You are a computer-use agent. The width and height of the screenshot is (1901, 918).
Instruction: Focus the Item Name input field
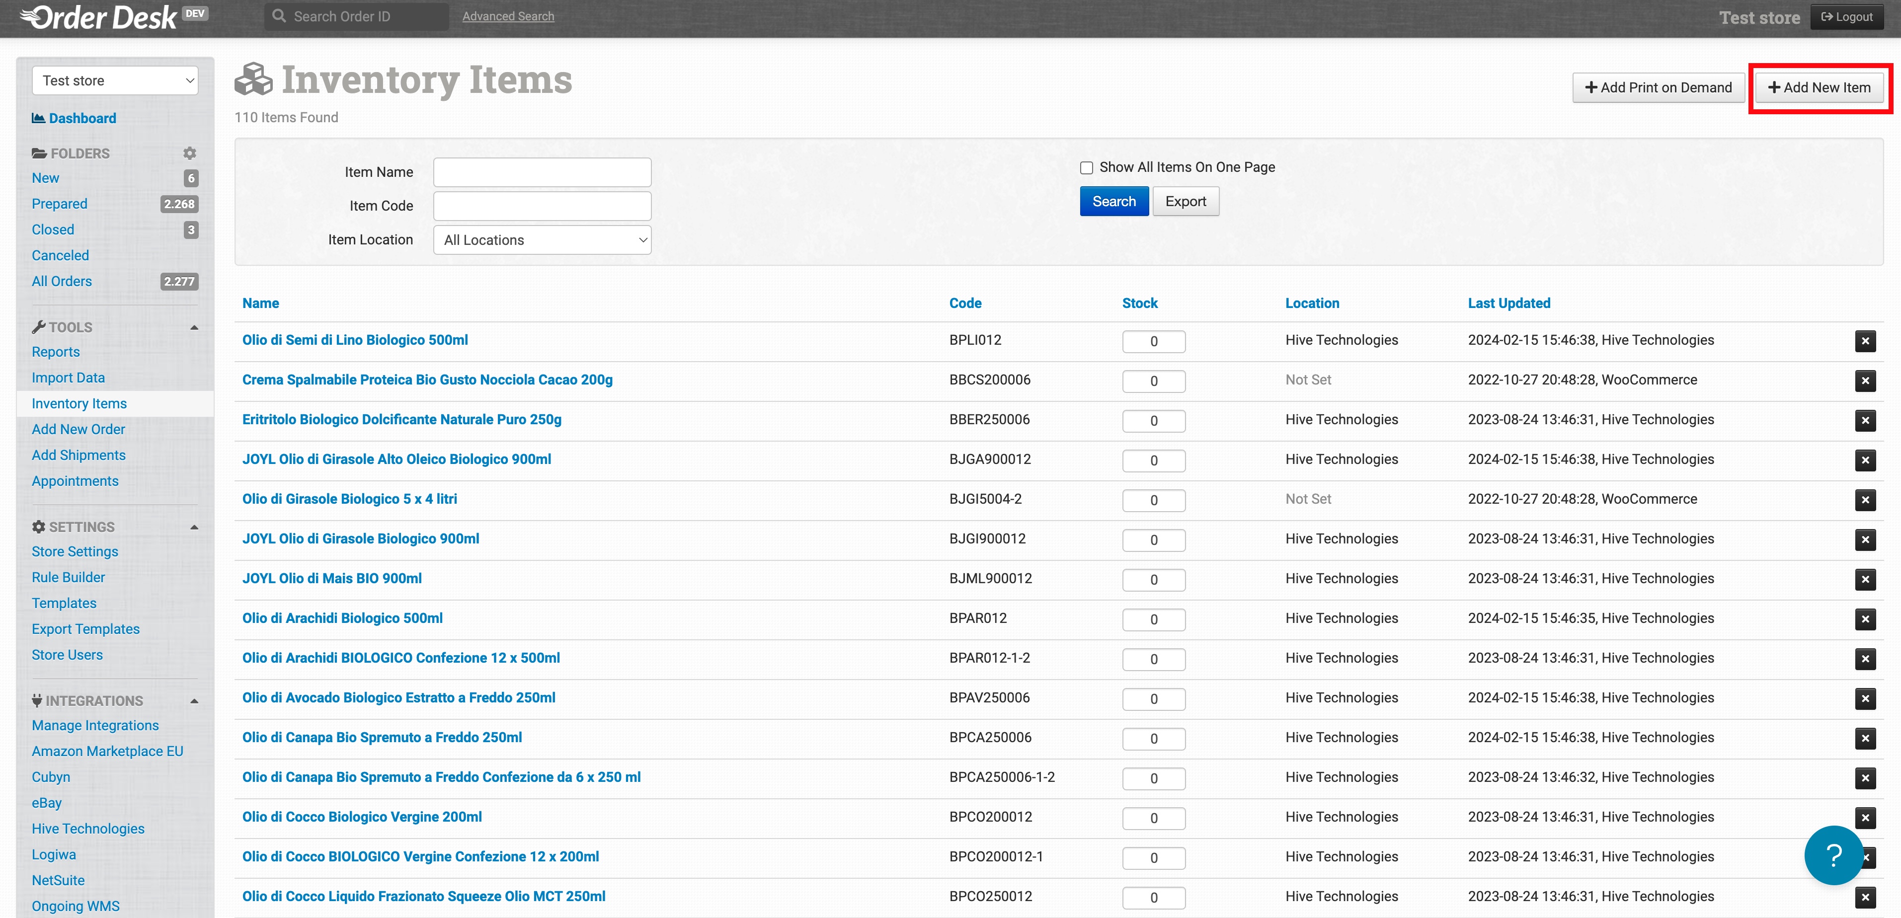(542, 172)
